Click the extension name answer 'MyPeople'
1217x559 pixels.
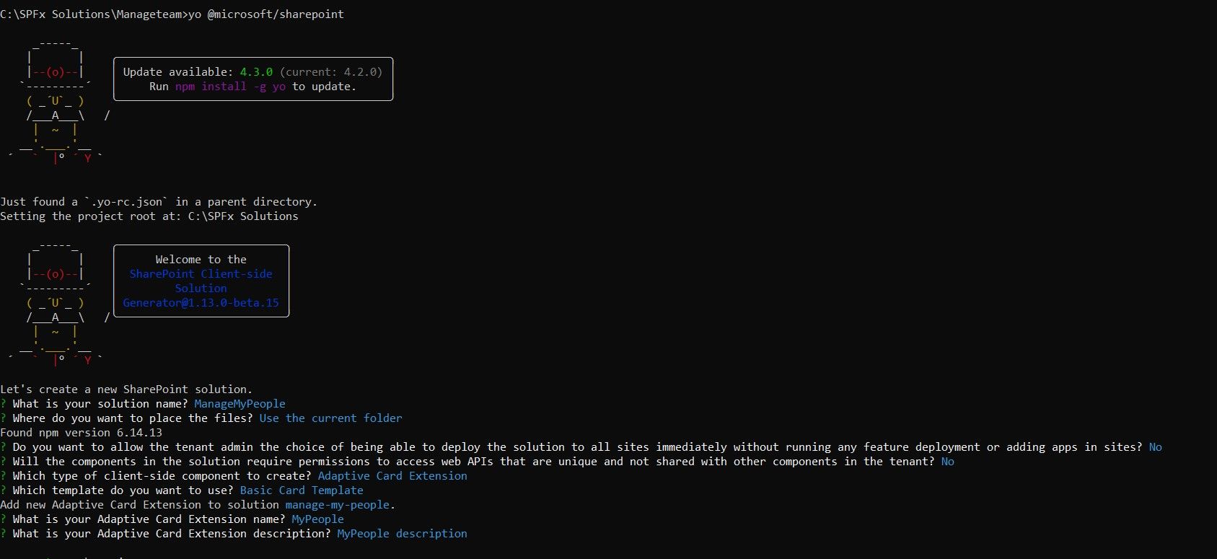(x=317, y=519)
